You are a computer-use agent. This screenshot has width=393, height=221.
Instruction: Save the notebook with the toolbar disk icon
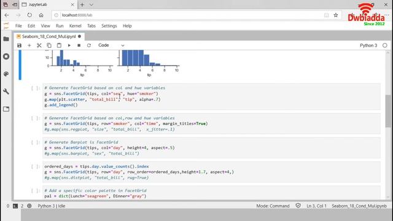[19, 45]
